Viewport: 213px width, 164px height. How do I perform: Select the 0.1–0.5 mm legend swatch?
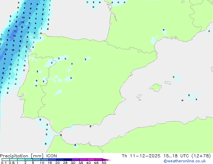click(x=6, y=160)
